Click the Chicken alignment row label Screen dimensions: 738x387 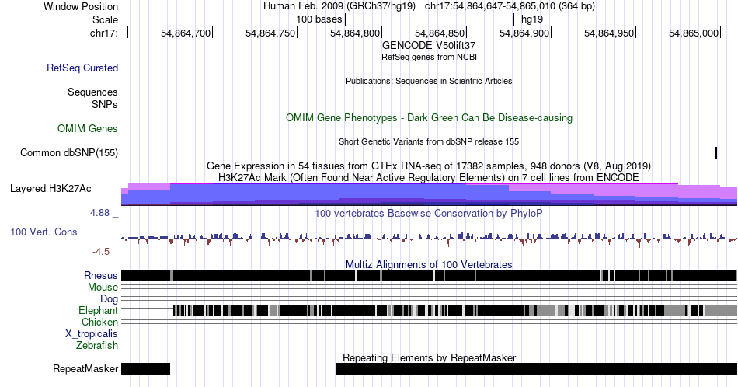99,322
